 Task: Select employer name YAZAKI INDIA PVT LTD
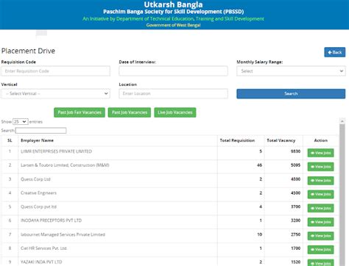point(41,262)
